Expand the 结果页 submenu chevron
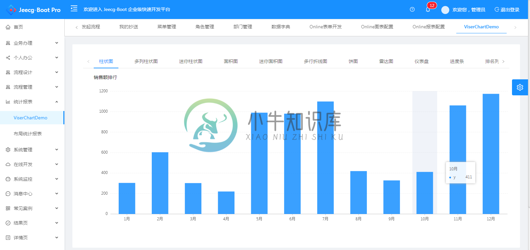 [57, 223]
